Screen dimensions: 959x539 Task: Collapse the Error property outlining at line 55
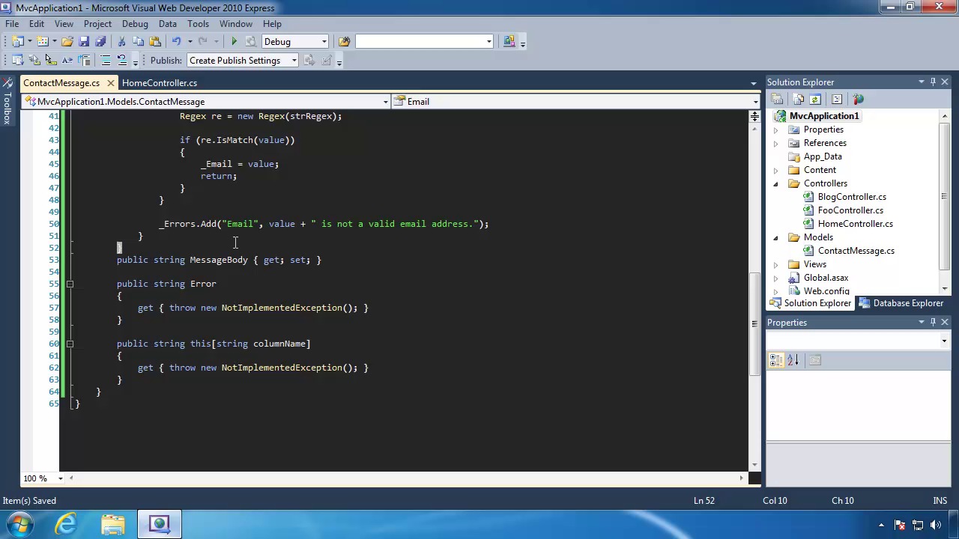70,284
